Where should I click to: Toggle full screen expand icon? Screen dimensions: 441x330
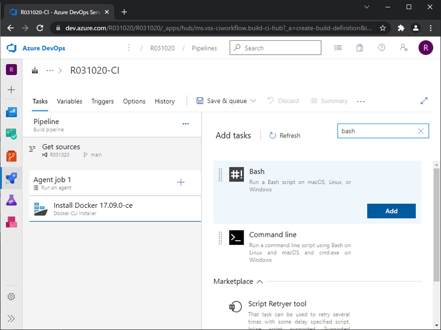click(x=424, y=101)
